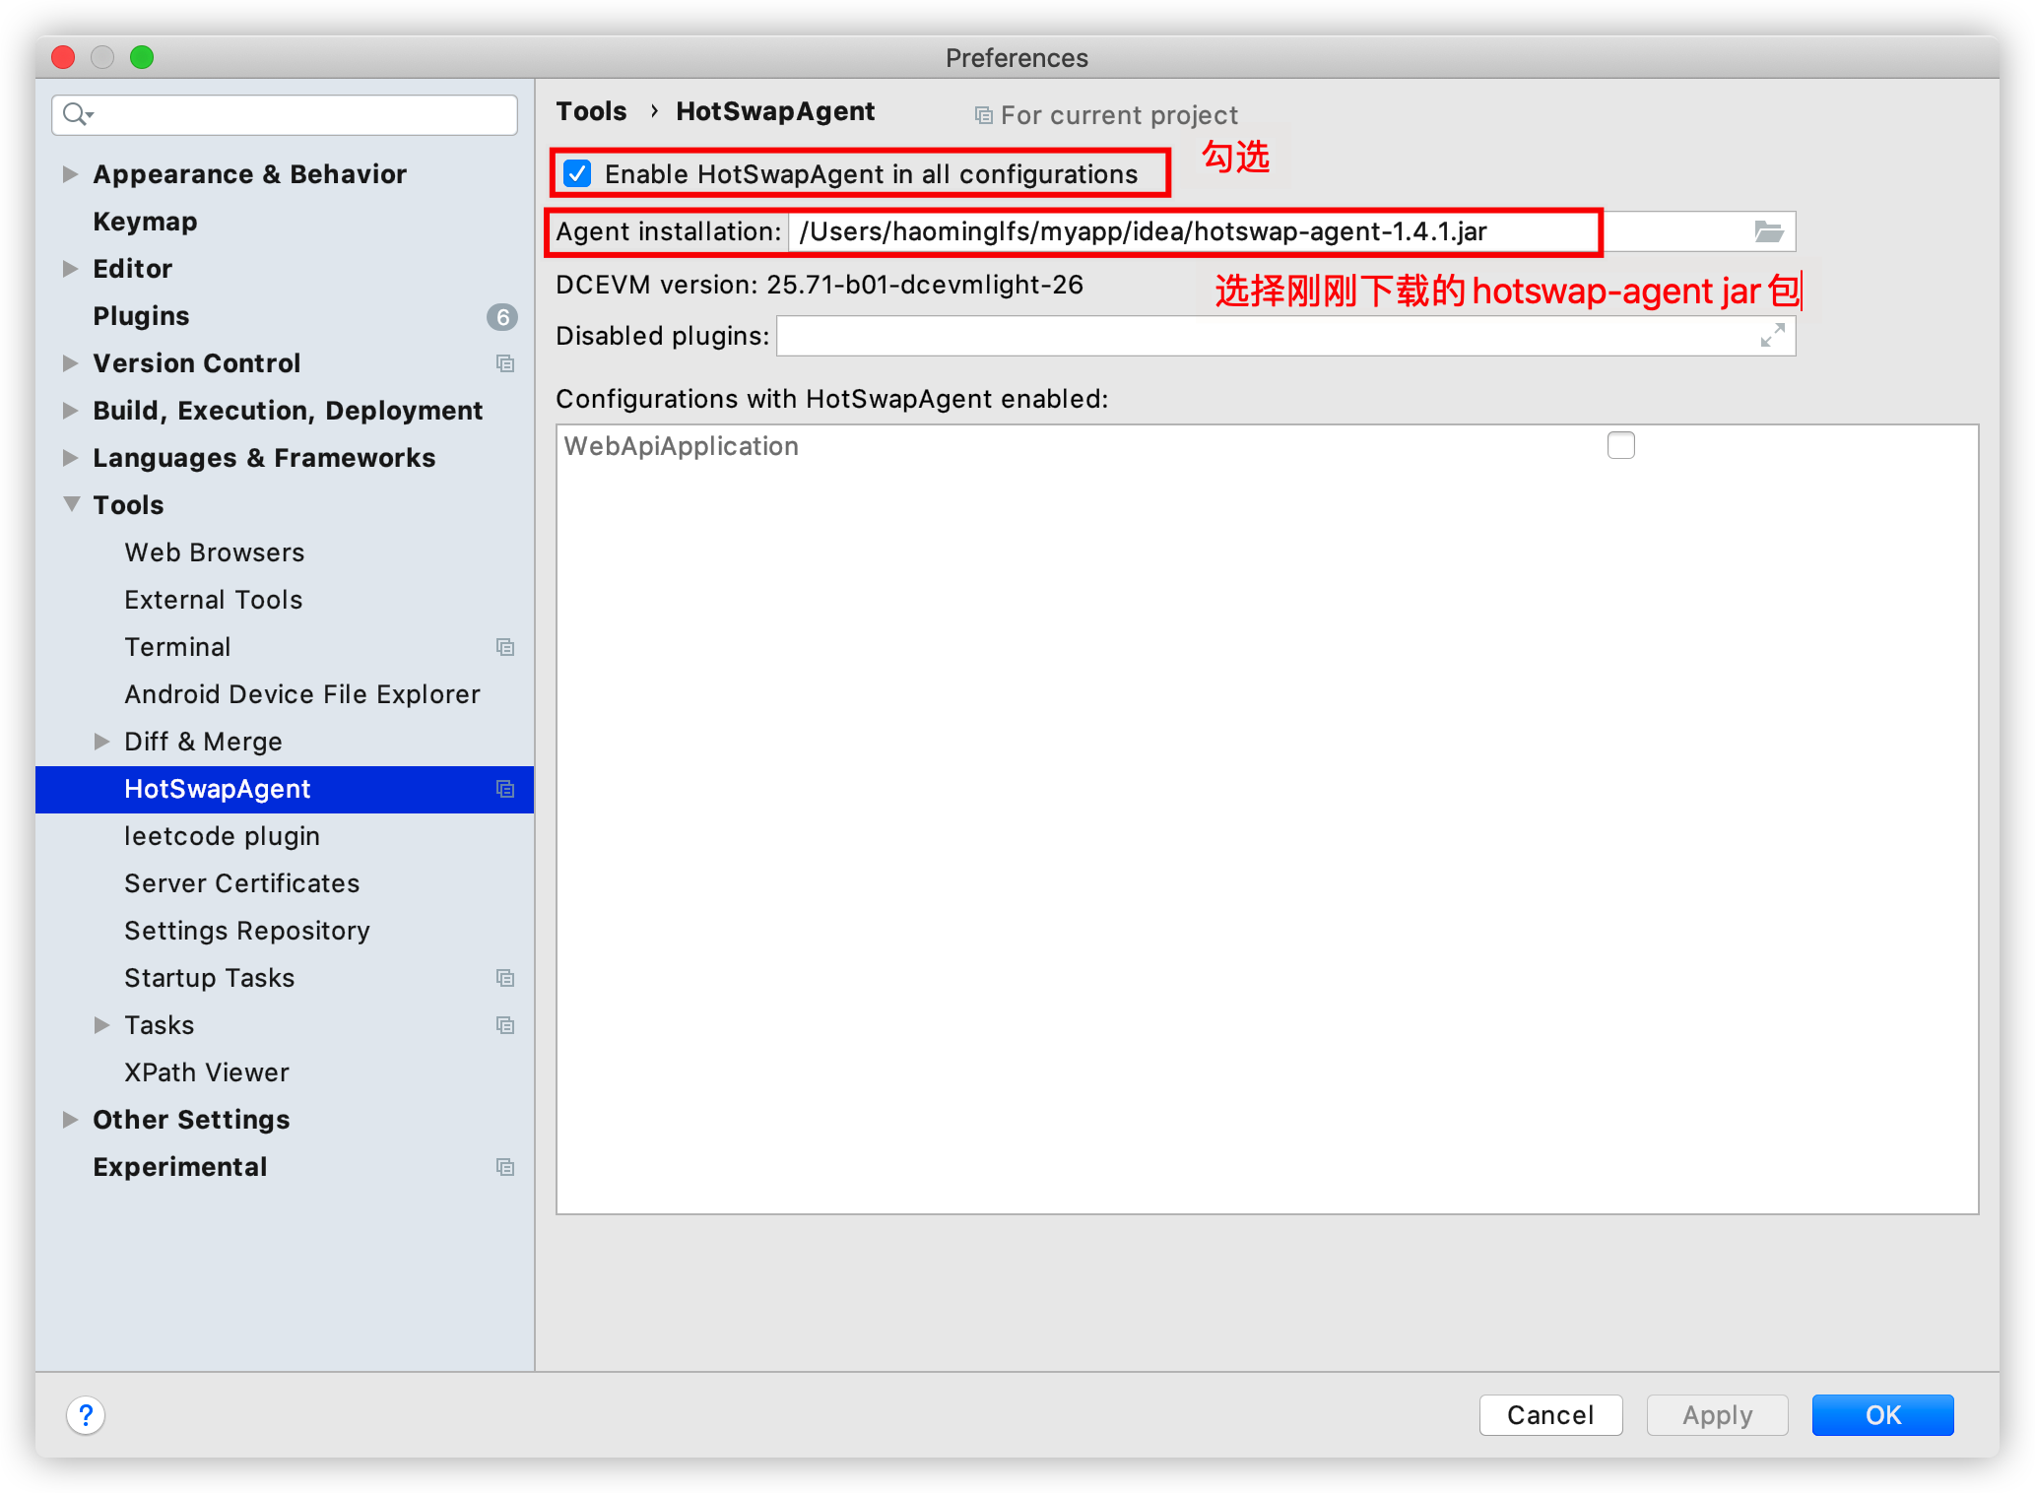Click the OK button
Image resolution: width=2035 pixels, height=1493 pixels.
click(1882, 1415)
